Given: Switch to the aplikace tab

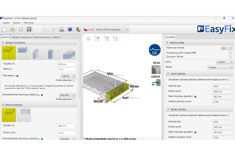Looking at the screenshot, I should (6, 37).
